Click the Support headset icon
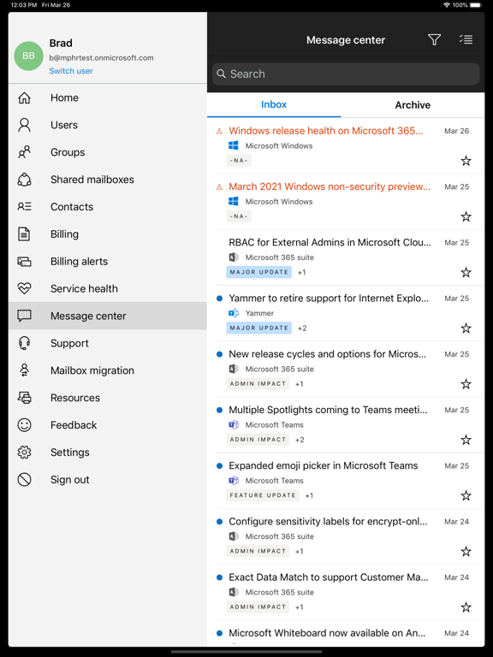 (x=24, y=343)
